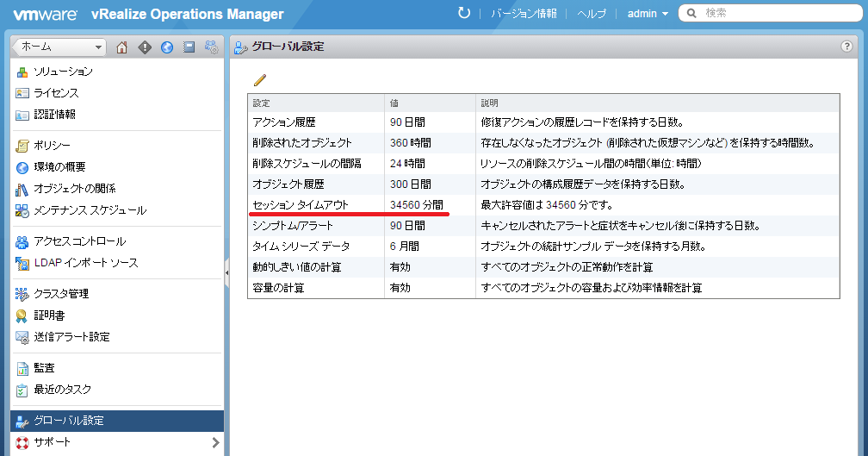
Task: Click the 環境の概要 globe icon
Action: click(x=22, y=167)
